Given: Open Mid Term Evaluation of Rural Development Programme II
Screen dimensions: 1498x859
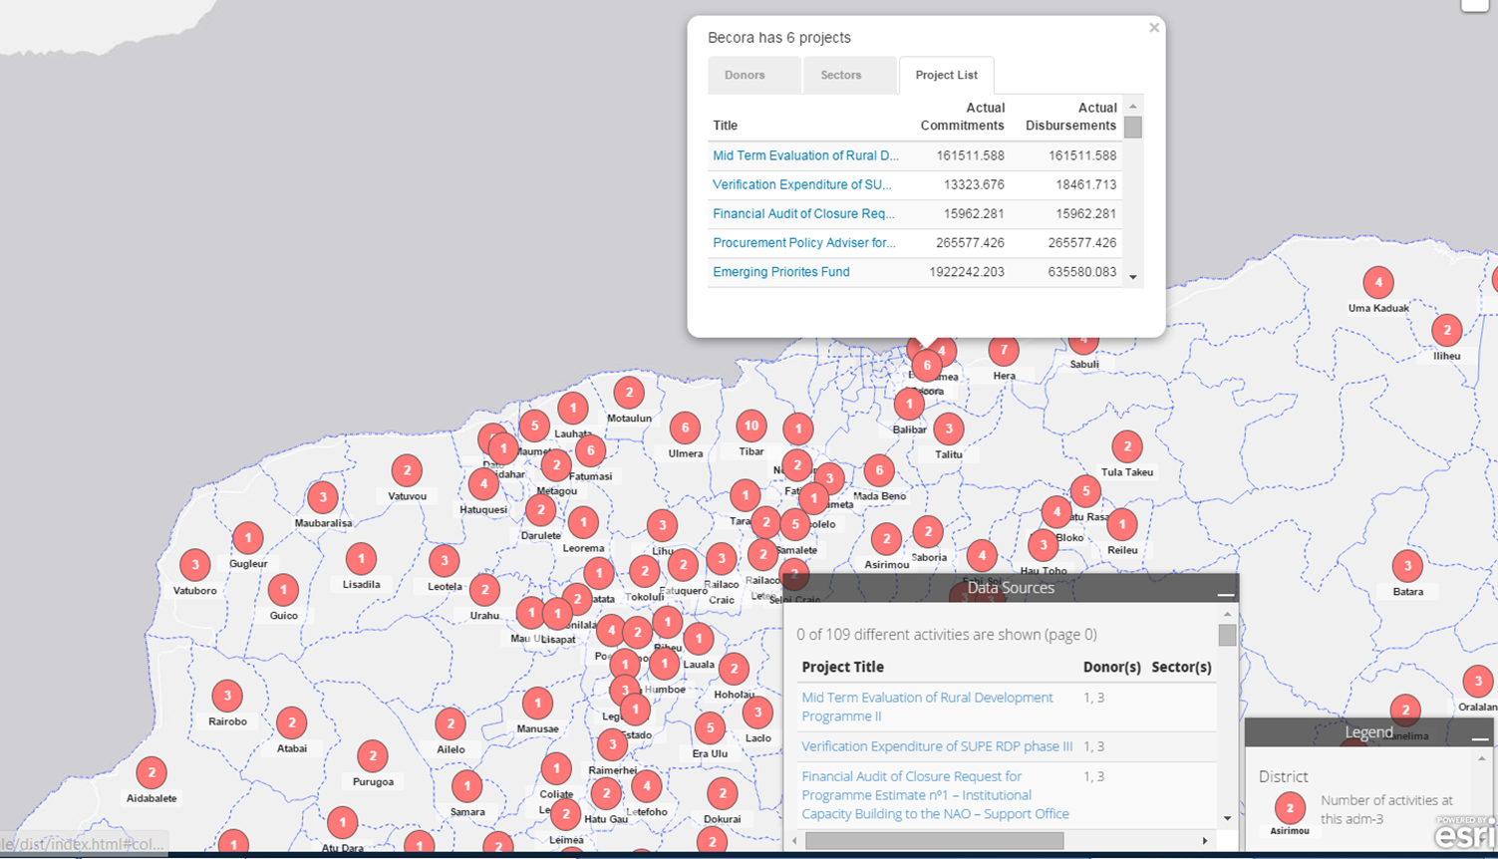Looking at the screenshot, I should click(927, 707).
